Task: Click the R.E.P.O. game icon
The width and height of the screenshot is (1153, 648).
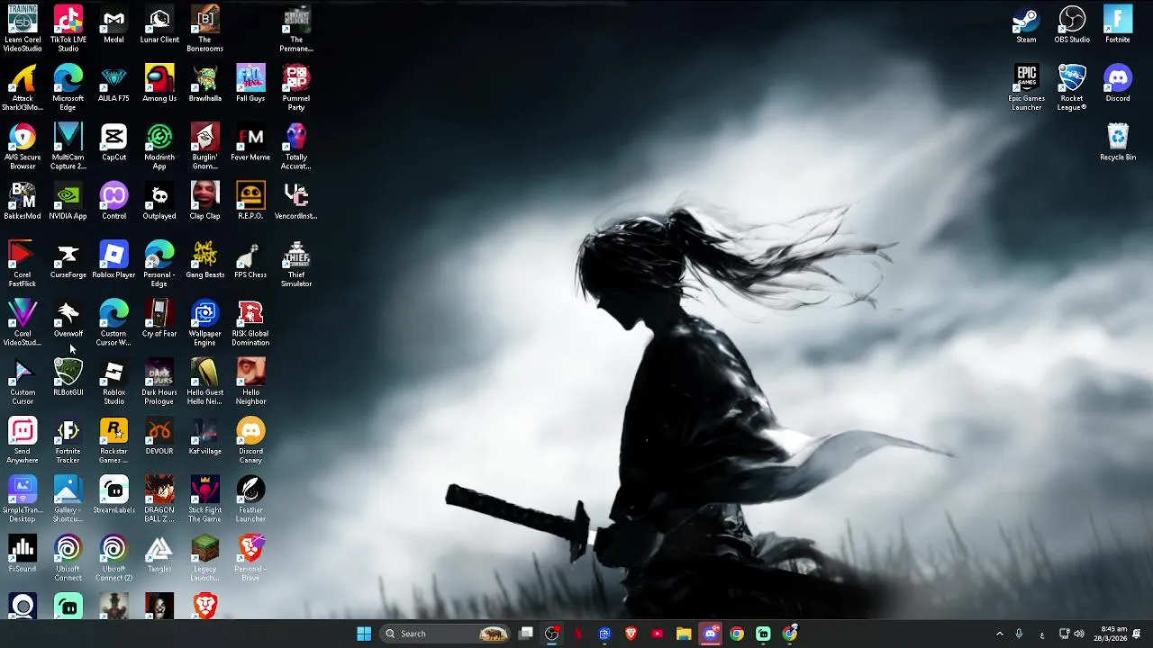Action: (250, 201)
